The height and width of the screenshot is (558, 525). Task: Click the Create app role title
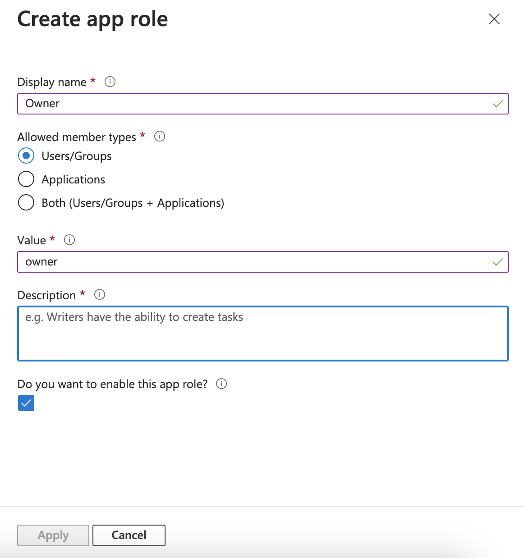92,19
